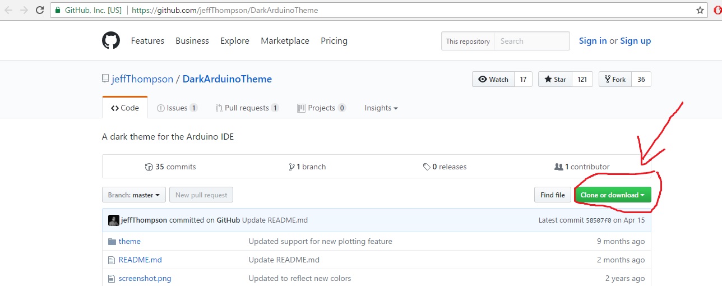Viewport: 722px width, 286px height.
Task: Open the Pricing header link
Action: coord(334,41)
